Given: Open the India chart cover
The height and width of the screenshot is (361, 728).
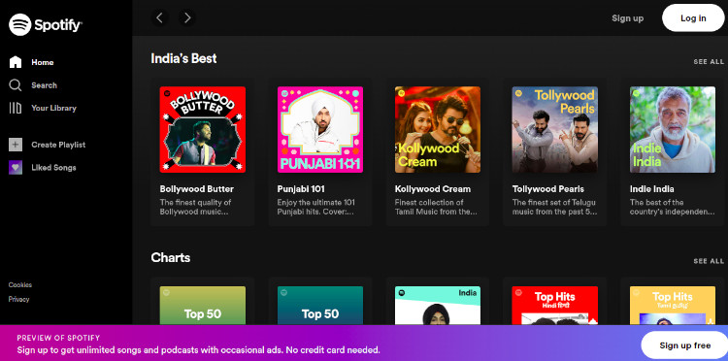Looking at the screenshot, I should pyautogui.click(x=438, y=306).
